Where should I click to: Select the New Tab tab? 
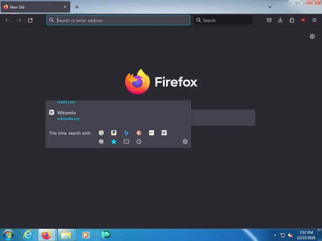coord(35,7)
